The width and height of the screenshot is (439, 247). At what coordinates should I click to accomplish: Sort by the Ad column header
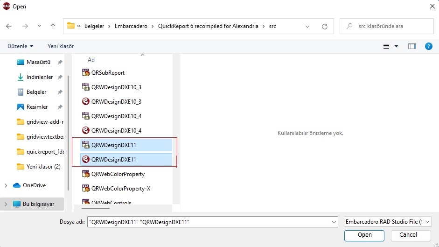tap(91, 60)
